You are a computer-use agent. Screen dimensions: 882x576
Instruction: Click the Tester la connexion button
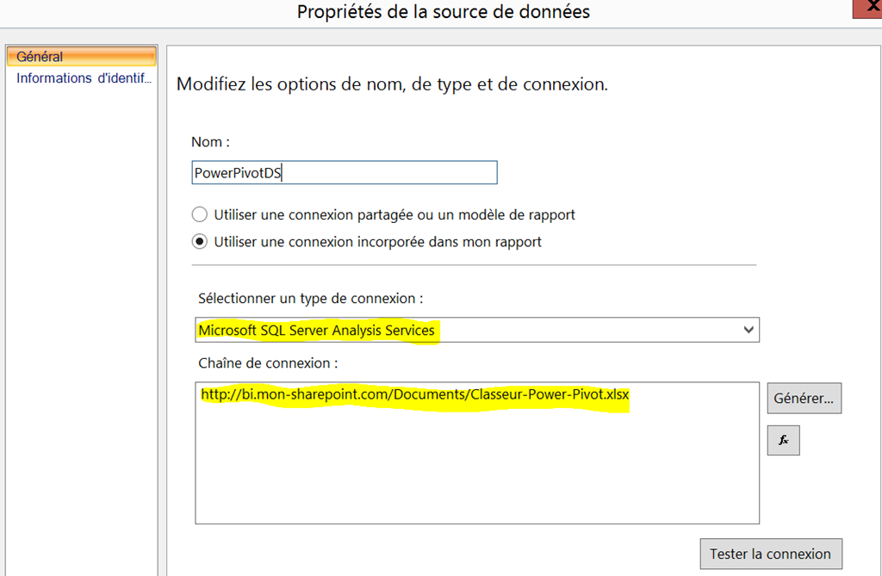click(x=770, y=554)
